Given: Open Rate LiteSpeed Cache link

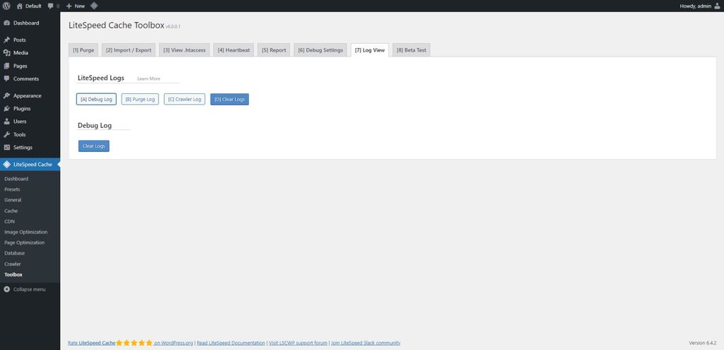Looking at the screenshot, I should coord(91,343).
